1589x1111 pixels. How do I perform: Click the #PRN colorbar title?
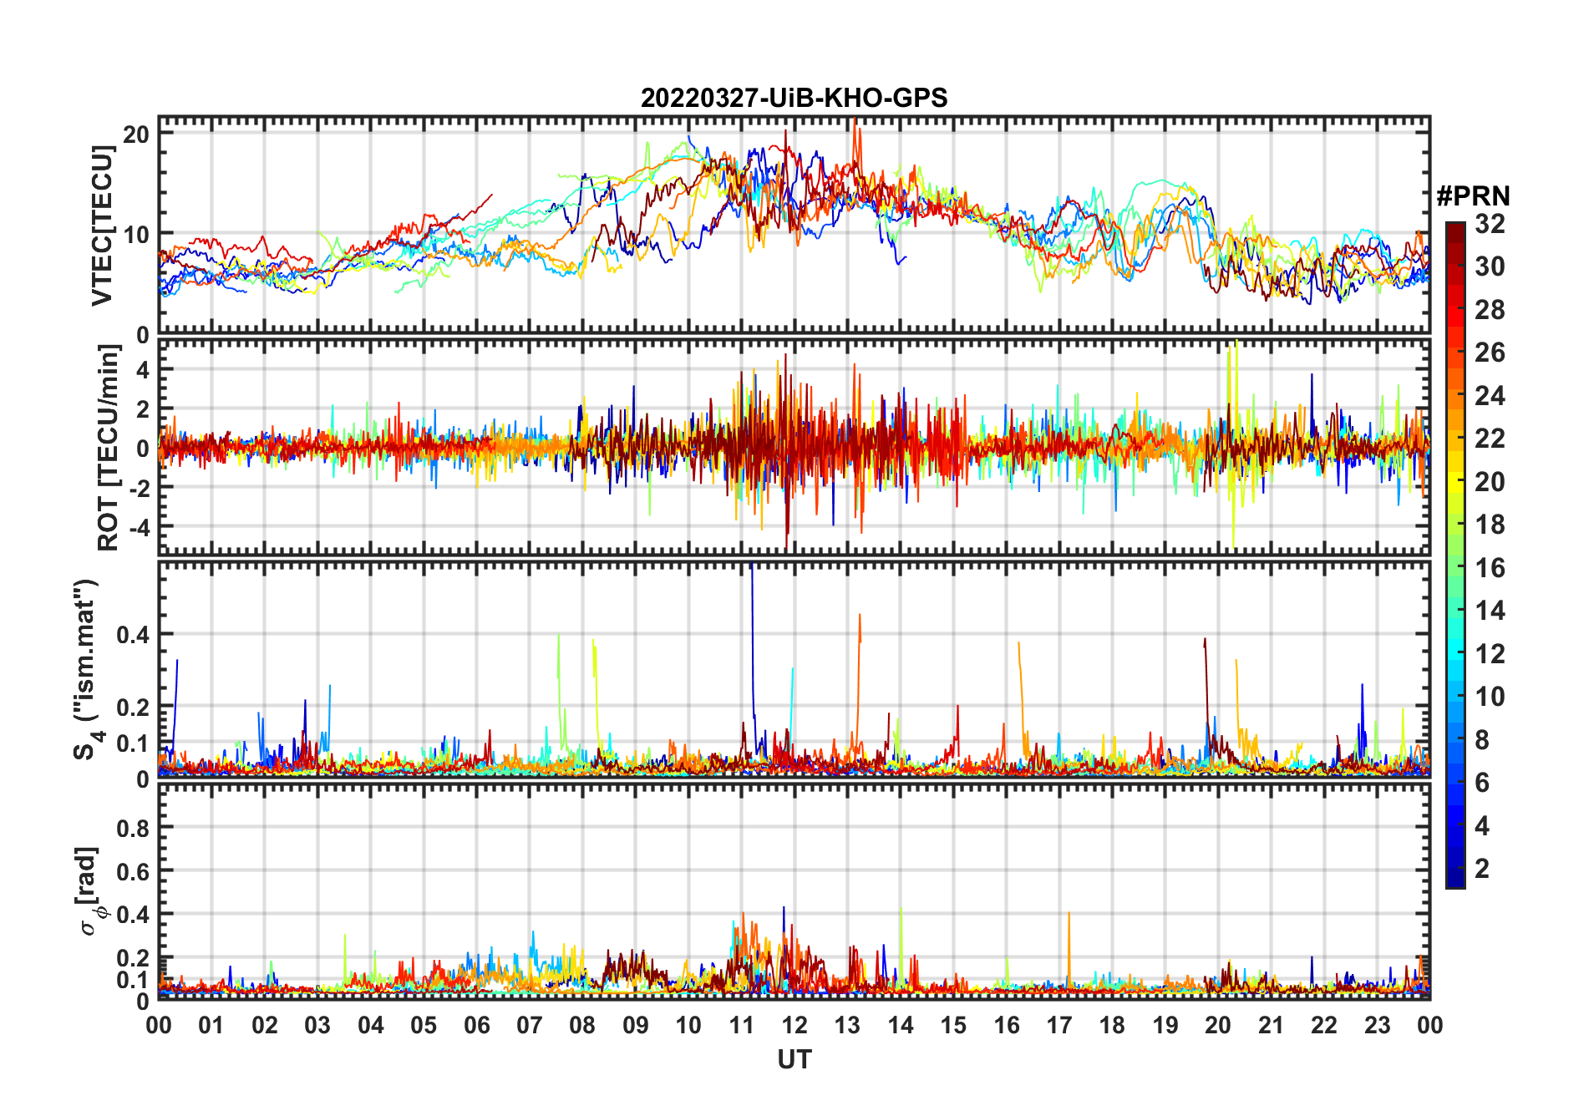pos(1473,196)
